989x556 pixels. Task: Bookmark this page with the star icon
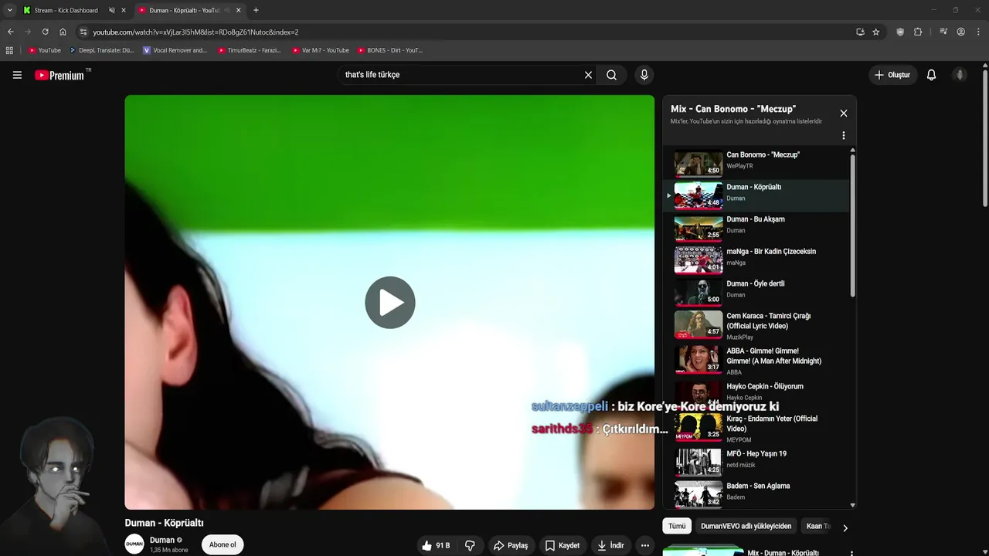coord(875,32)
